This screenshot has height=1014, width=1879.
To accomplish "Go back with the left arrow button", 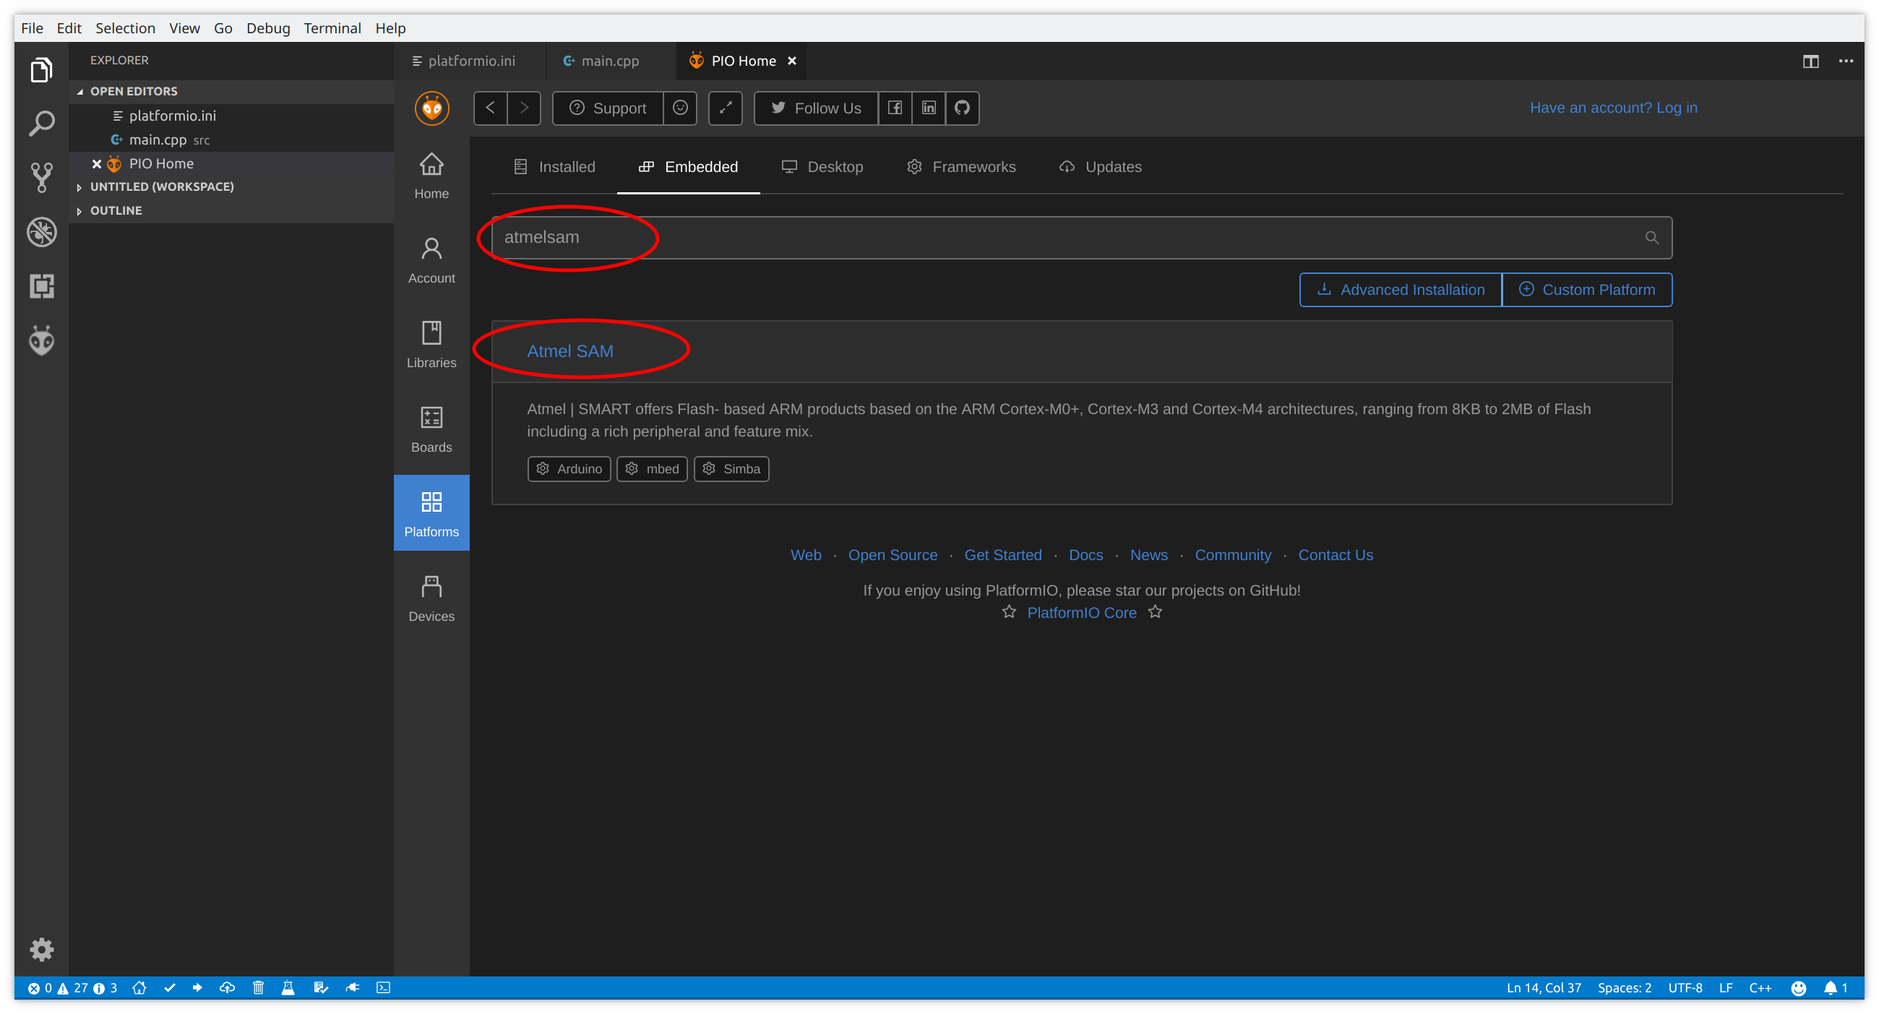I will (490, 108).
